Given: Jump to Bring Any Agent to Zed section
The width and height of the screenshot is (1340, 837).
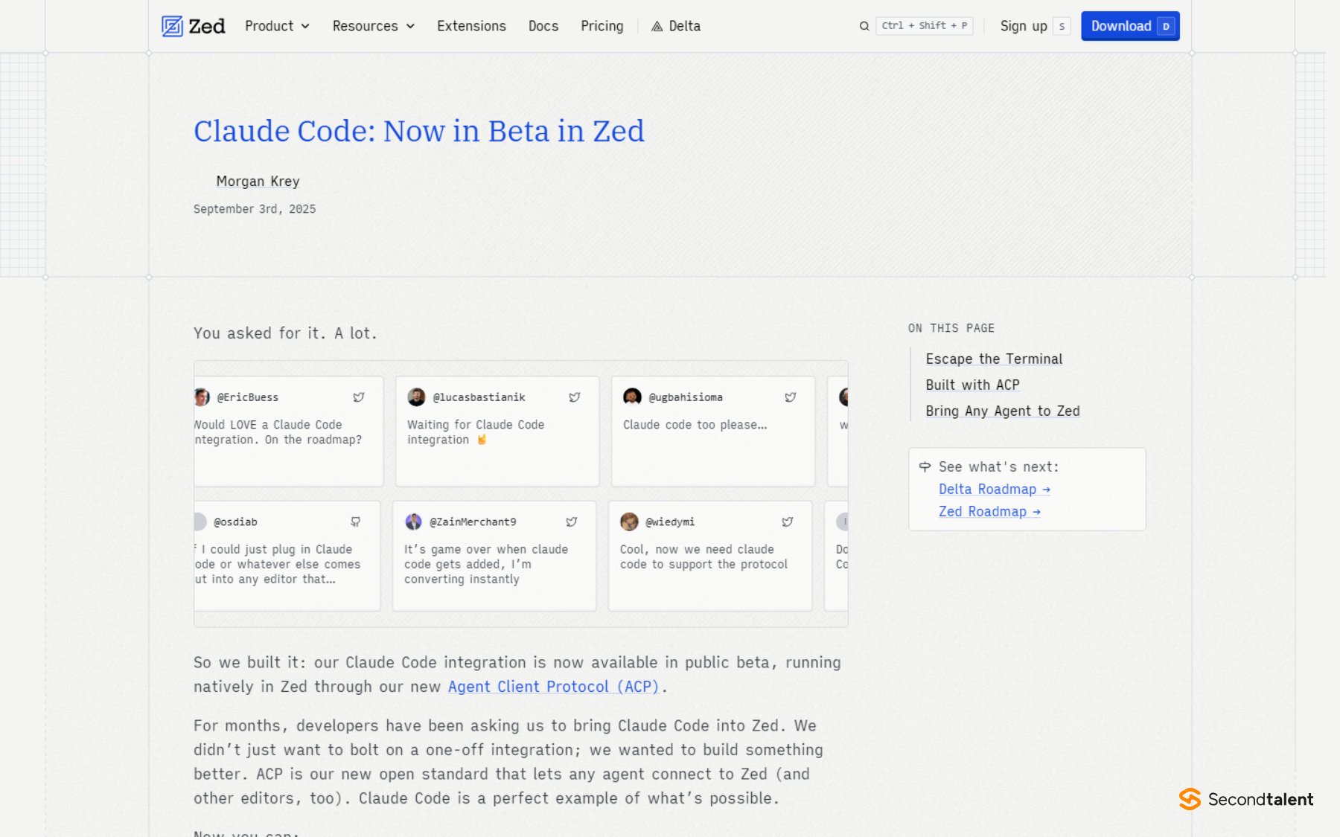Looking at the screenshot, I should pyautogui.click(x=1003, y=411).
